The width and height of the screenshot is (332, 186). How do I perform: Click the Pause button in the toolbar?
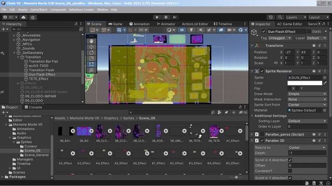coord(166,17)
